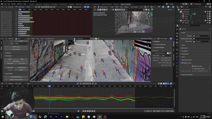The height and width of the screenshot is (119, 212).
Task: Click the play animation button
Action: (90, 111)
